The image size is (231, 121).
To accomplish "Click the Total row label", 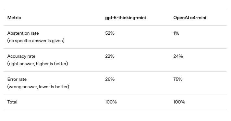I will click(x=12, y=102).
